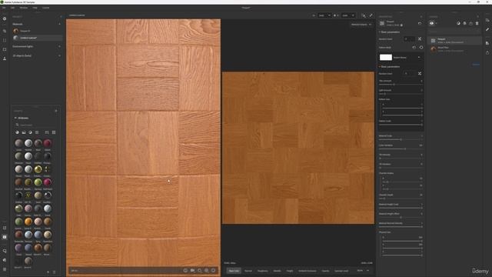Open the Rendered channels dropdown in 2D view

pos(361,25)
